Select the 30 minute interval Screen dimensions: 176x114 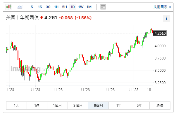[48, 7]
